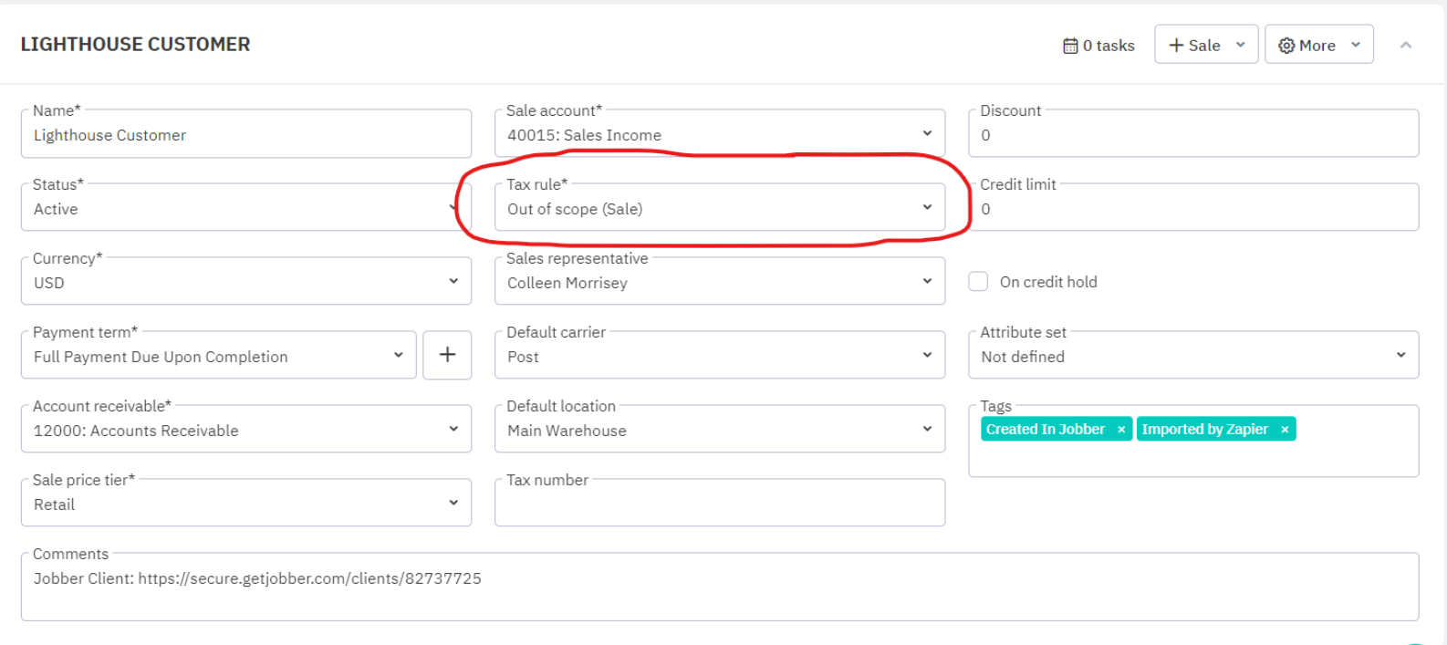
Task: Expand the Attribute set dropdown
Action: (x=1192, y=357)
